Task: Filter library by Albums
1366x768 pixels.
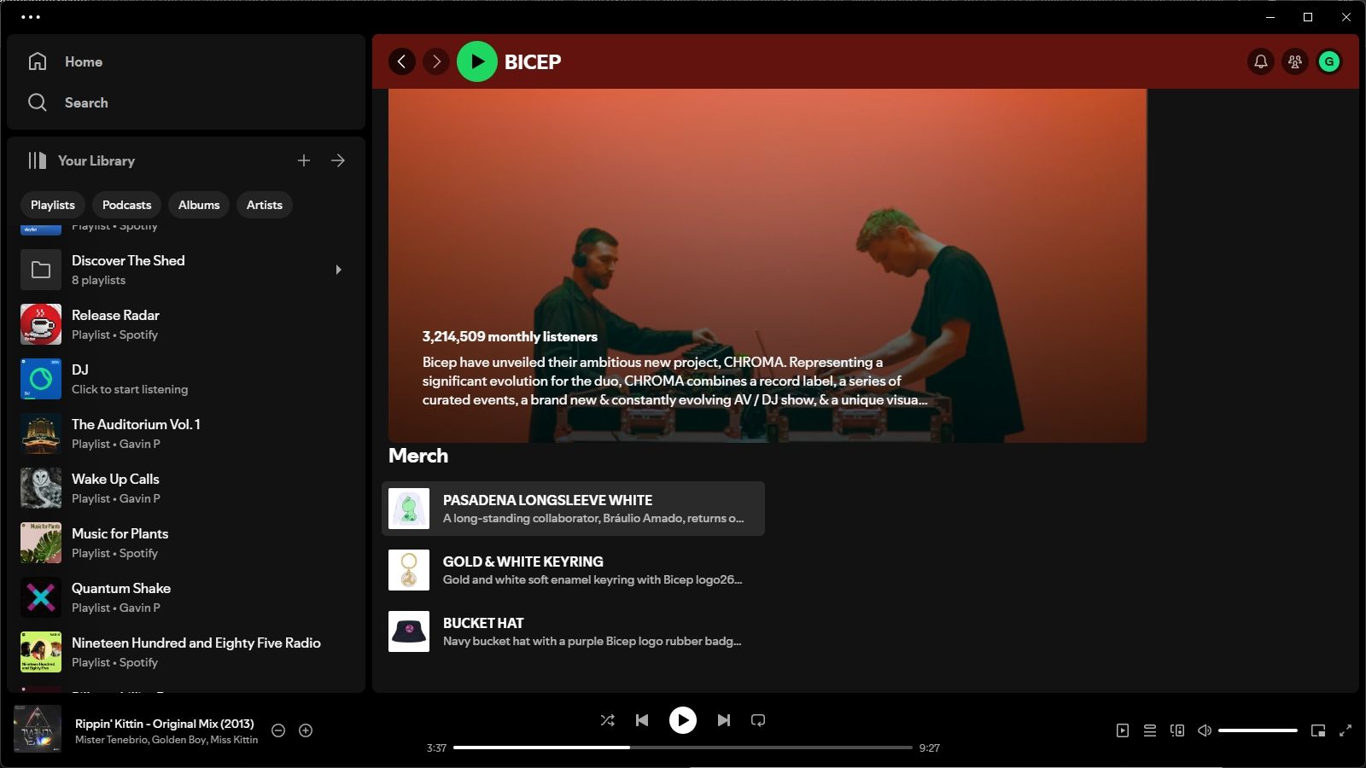Action: (x=199, y=205)
